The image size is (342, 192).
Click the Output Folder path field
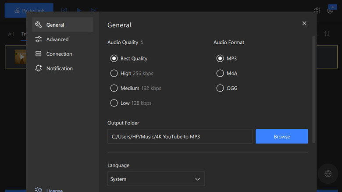tap(180, 136)
